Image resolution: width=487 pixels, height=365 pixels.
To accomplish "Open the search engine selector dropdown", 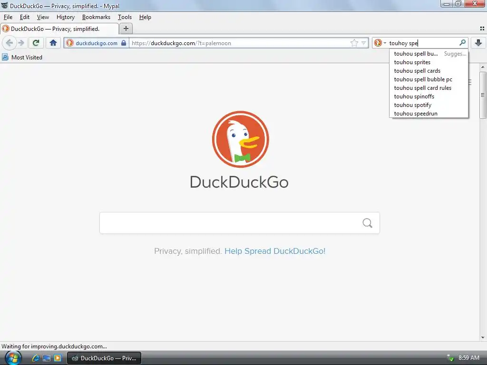I will point(380,43).
